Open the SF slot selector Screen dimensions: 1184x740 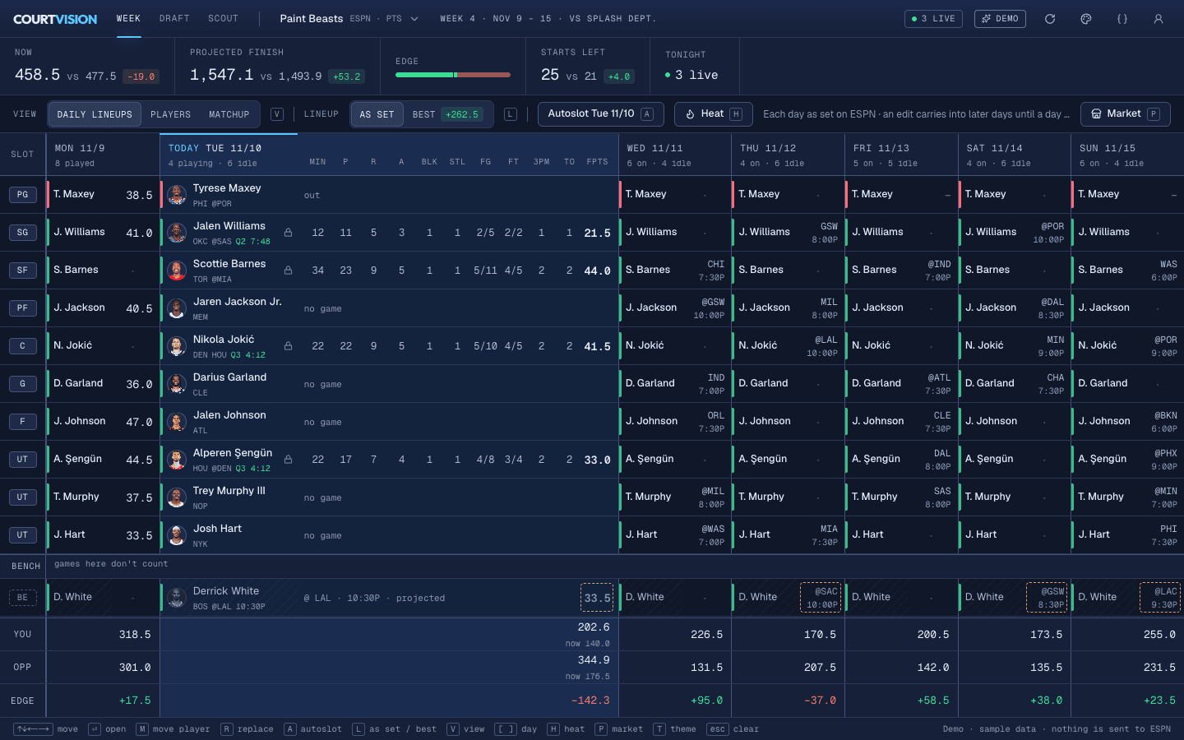22,271
